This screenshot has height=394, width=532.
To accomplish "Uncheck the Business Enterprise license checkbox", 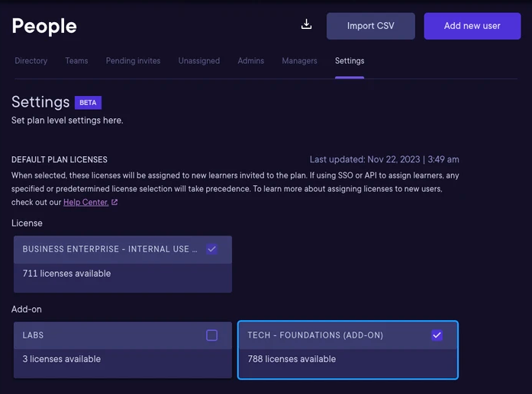I will 211,249.
